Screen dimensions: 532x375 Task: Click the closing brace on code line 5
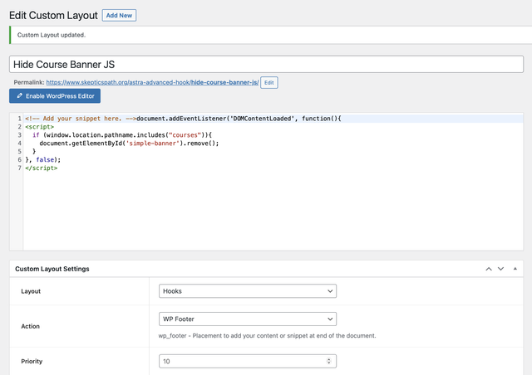coord(34,152)
